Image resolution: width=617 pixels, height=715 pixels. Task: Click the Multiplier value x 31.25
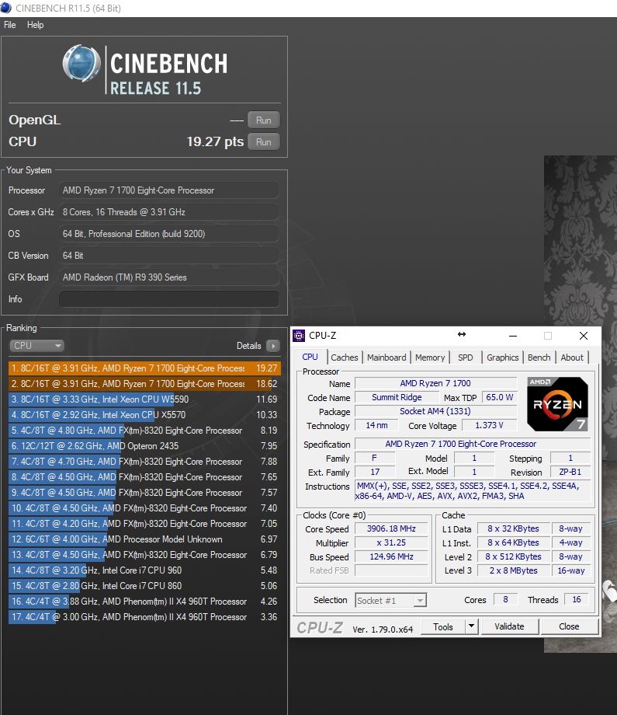(x=391, y=542)
